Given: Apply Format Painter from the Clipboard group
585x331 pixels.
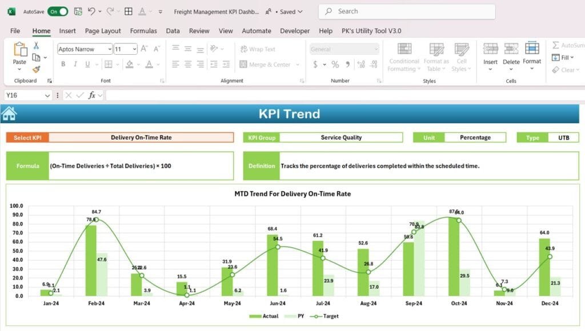Looking at the screenshot, I should [35, 70].
